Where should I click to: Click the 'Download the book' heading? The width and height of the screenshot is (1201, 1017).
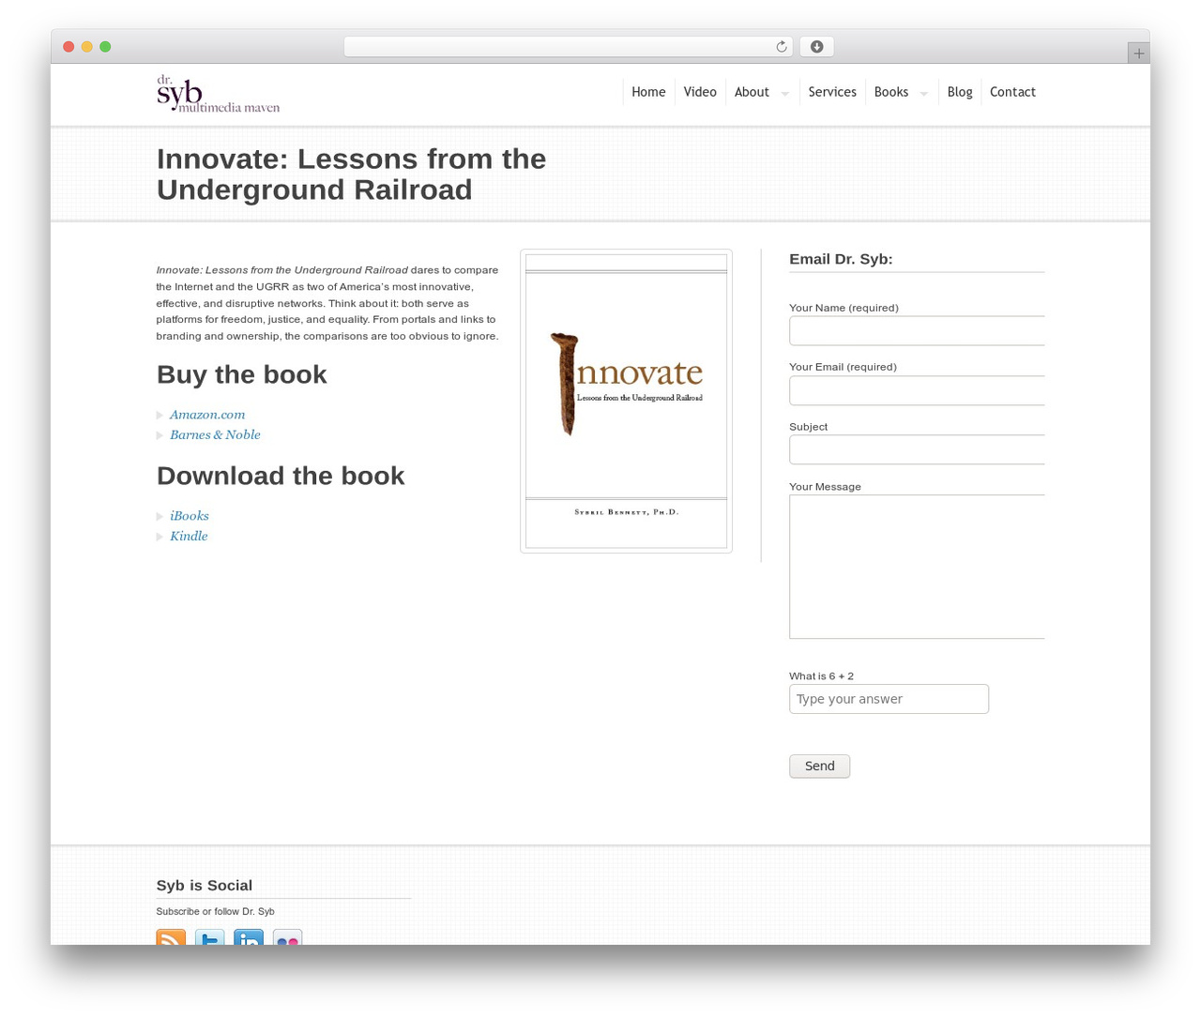tap(281, 476)
